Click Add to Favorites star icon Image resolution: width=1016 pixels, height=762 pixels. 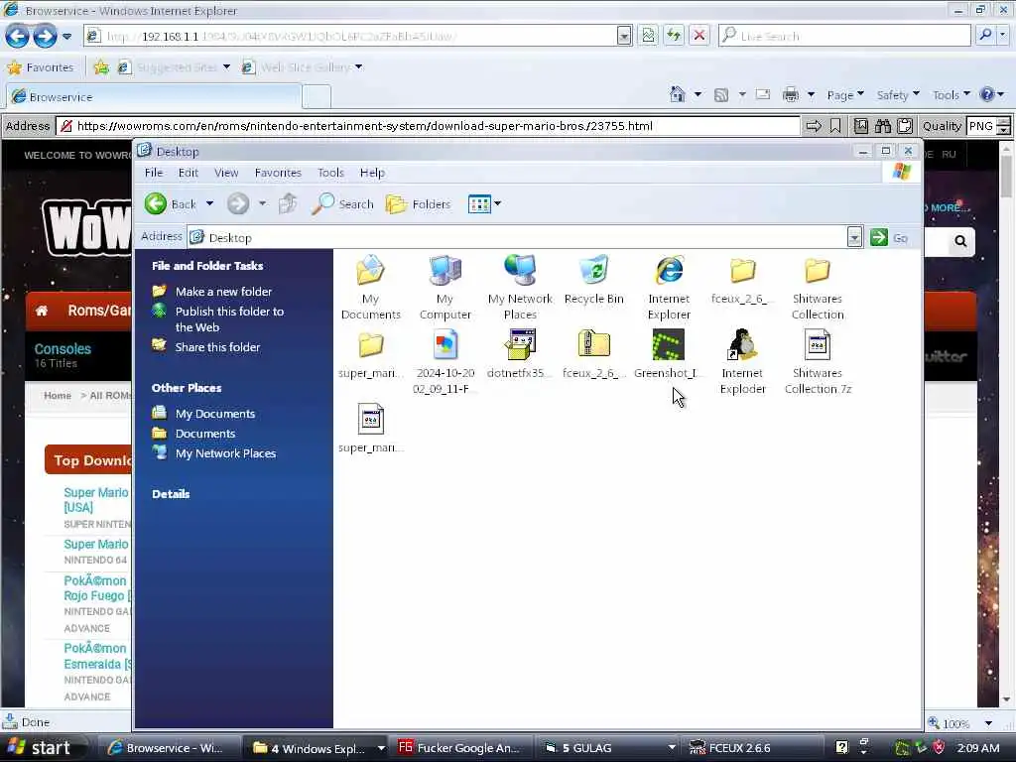pos(102,66)
